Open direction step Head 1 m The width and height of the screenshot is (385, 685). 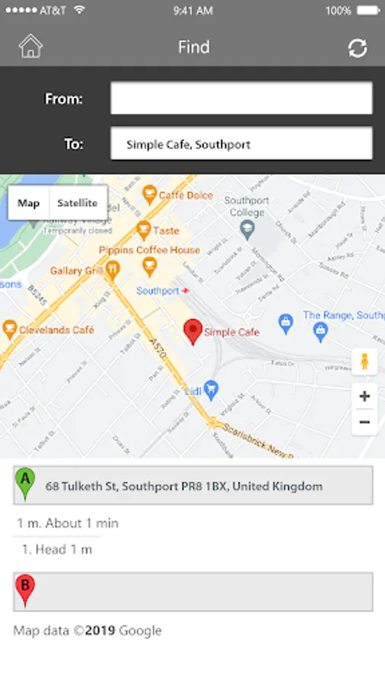pos(57,549)
